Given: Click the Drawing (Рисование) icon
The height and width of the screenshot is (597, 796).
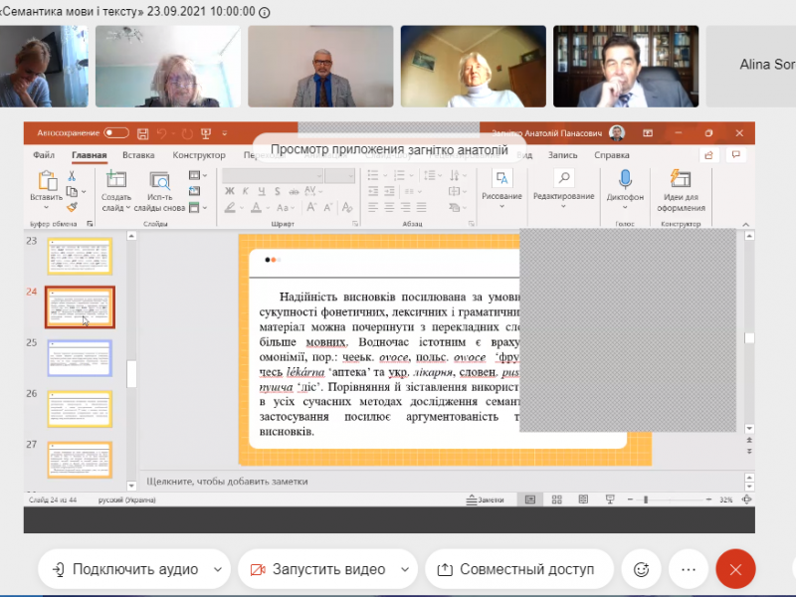Looking at the screenshot, I should 501,179.
